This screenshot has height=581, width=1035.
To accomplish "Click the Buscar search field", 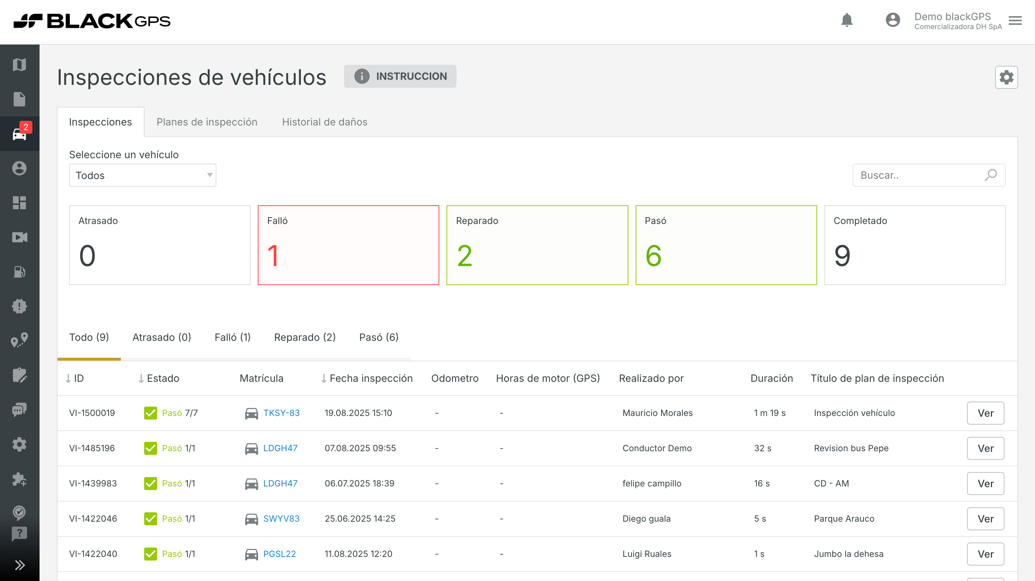I will (x=929, y=175).
